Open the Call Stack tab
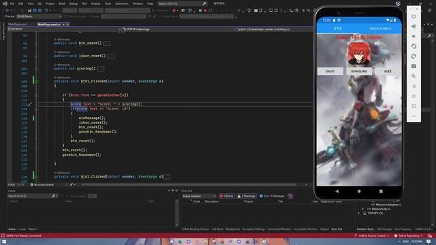436x245 pixels. click(217, 229)
